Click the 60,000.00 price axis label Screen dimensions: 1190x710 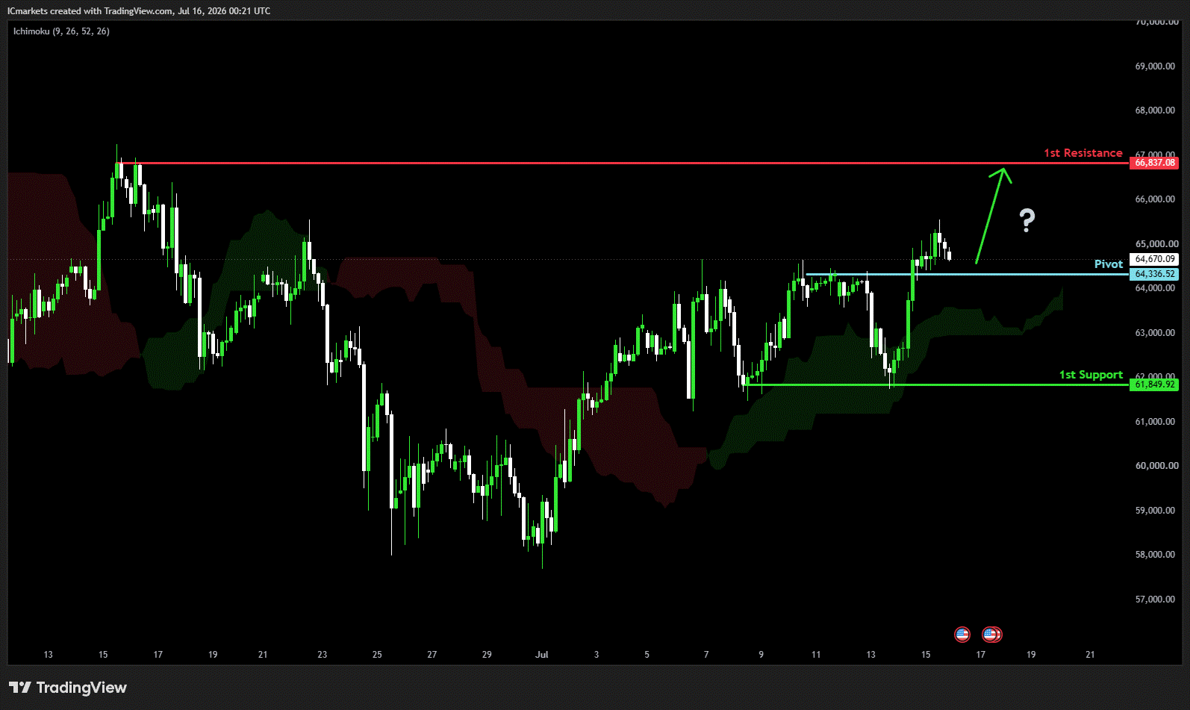click(x=1155, y=466)
